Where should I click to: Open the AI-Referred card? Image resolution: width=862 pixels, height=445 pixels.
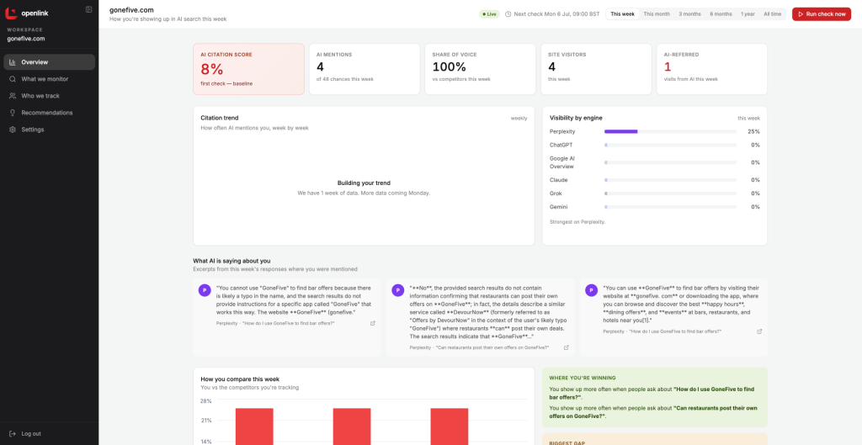[x=712, y=69]
